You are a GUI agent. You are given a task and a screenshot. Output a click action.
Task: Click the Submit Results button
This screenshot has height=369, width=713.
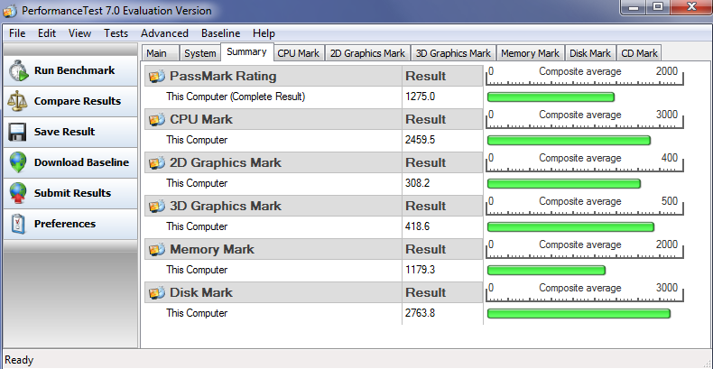[70, 194]
